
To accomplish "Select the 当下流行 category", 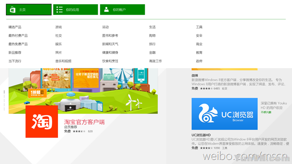I will pyautogui.click(x=15, y=61).
